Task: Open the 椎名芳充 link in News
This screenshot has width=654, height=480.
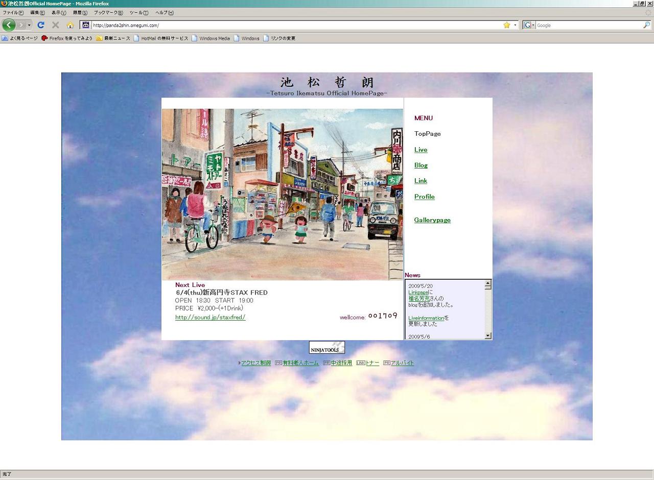Action: pyautogui.click(x=419, y=299)
